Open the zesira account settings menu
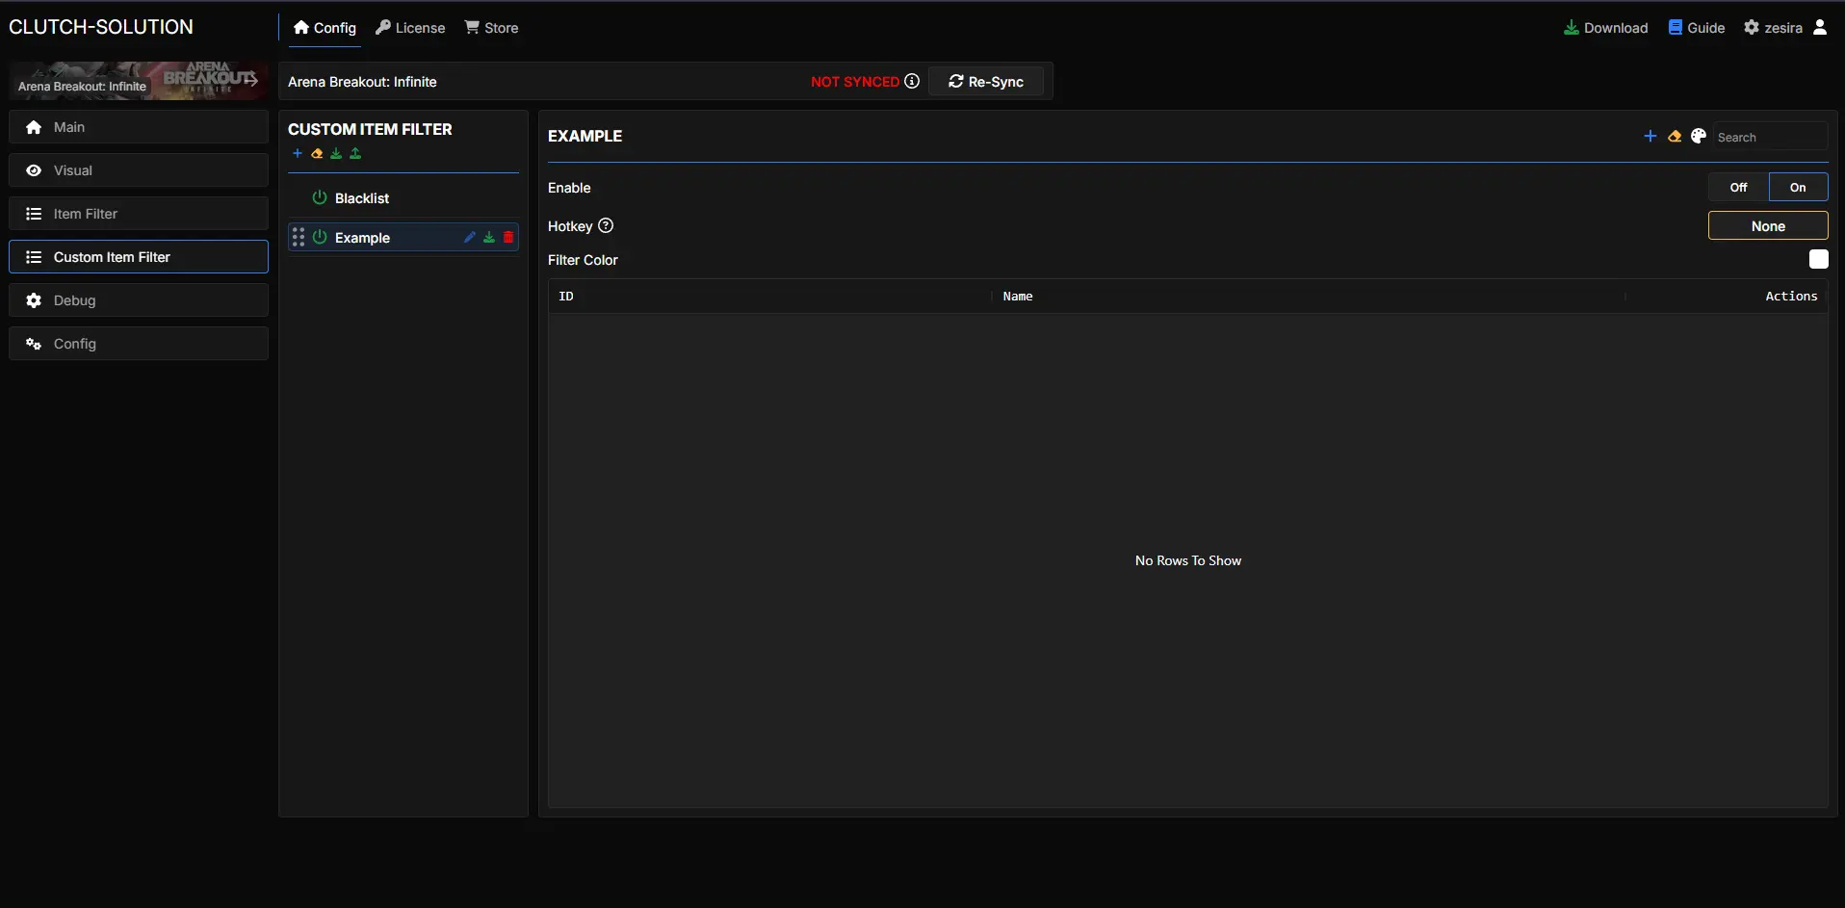1845x908 pixels. point(1774,28)
